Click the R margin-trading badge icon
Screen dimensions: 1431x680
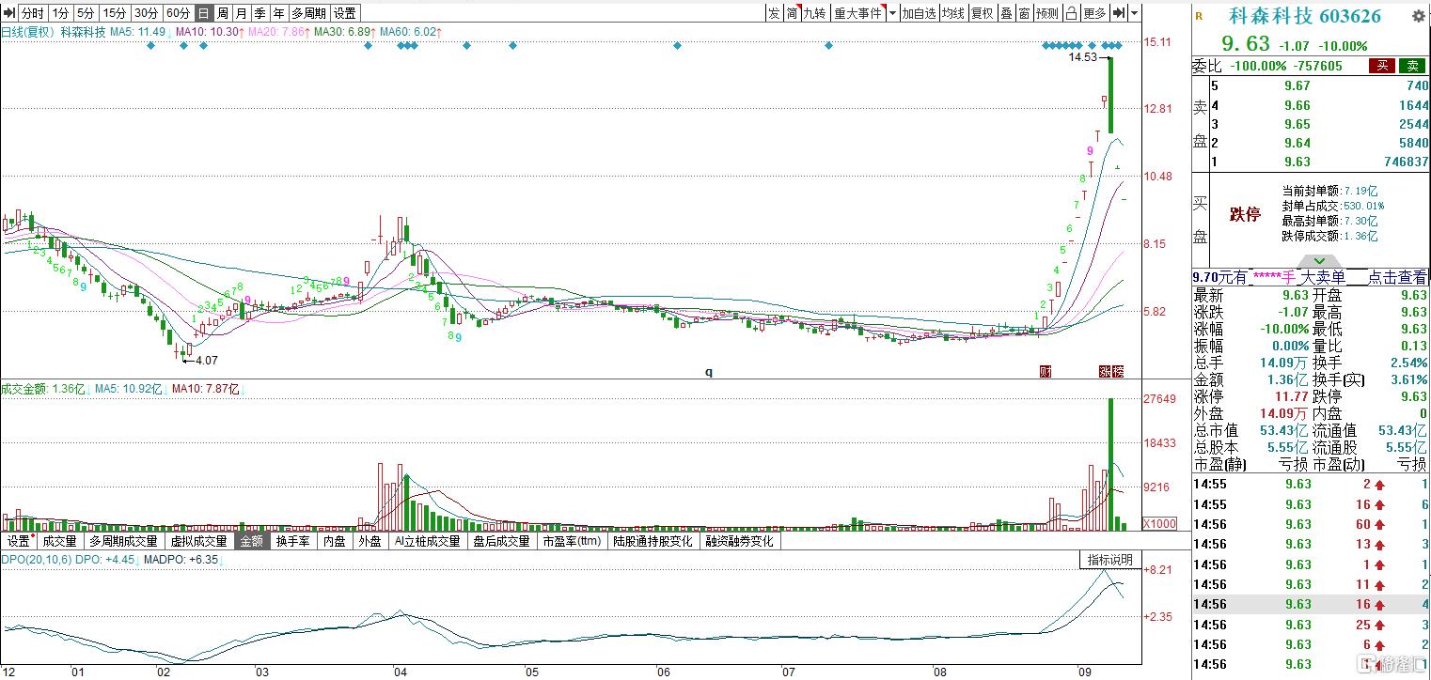click(1199, 16)
